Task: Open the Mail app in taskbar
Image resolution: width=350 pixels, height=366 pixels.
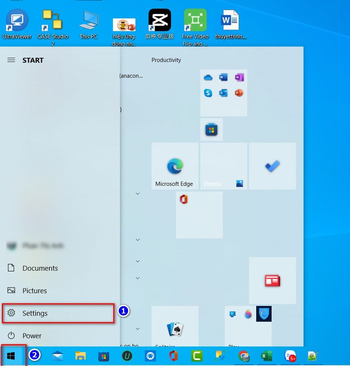Action: [57, 356]
